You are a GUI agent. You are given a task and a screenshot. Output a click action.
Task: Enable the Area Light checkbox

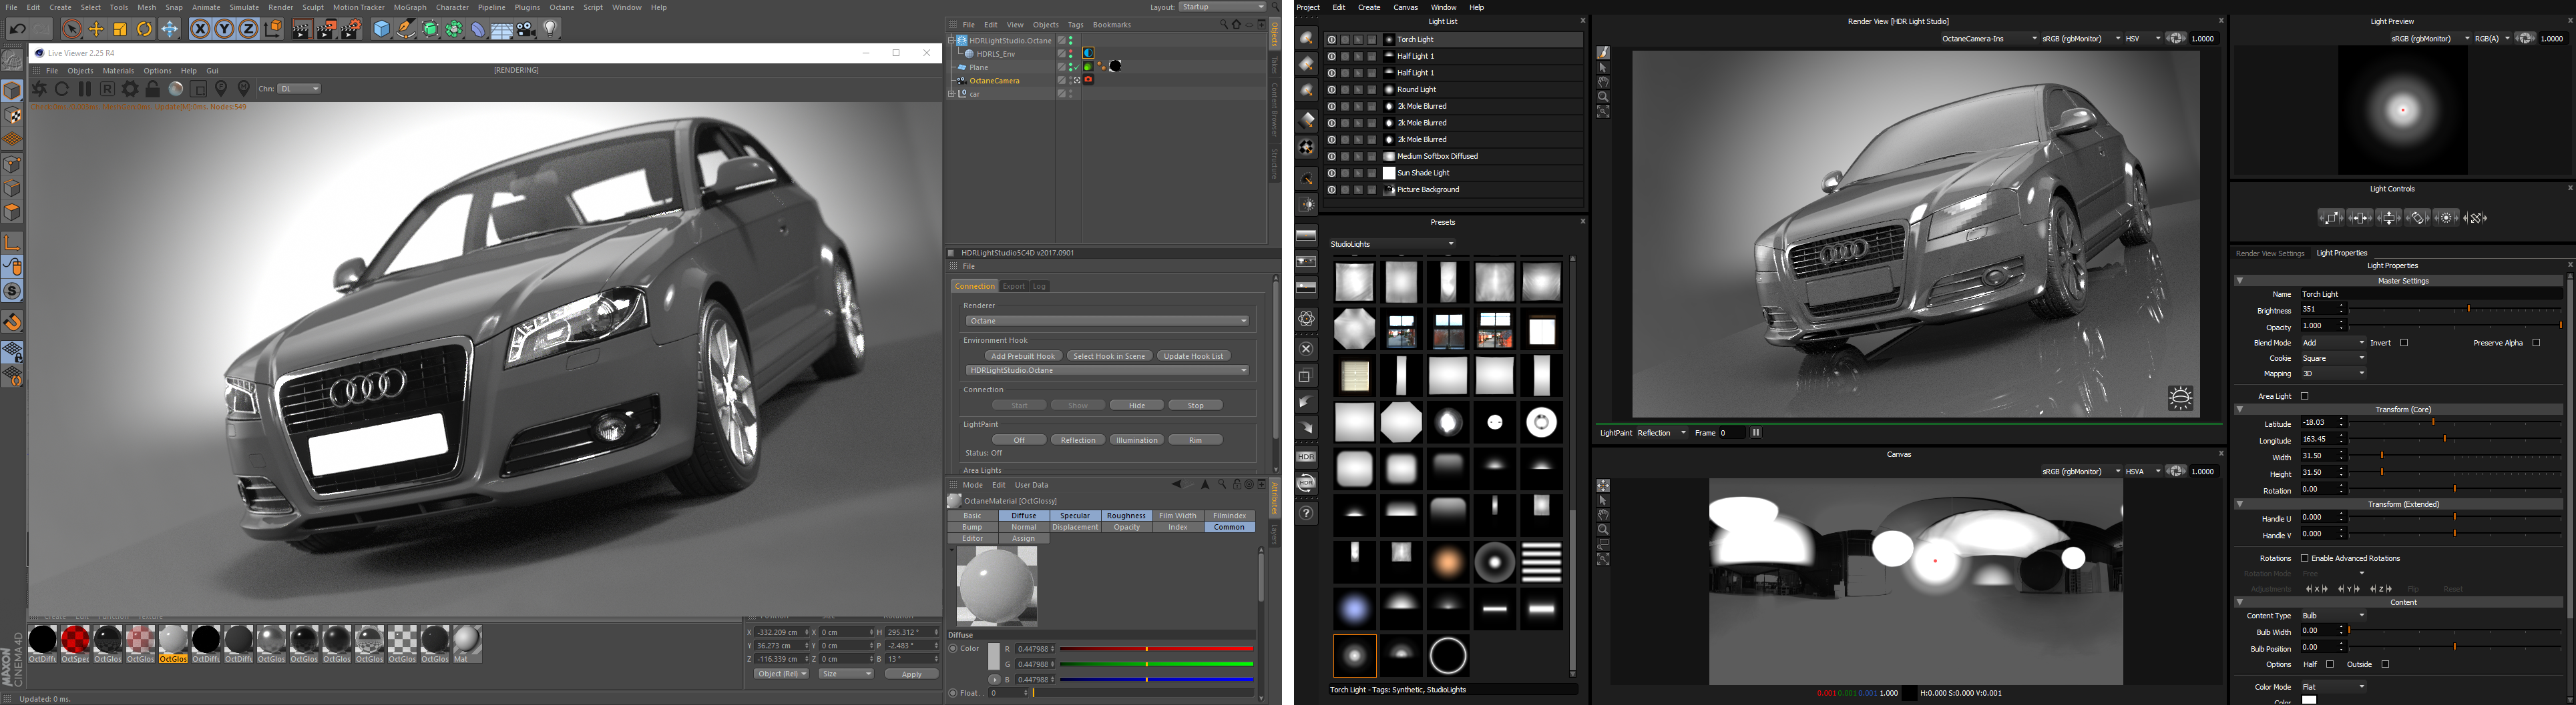[2305, 396]
